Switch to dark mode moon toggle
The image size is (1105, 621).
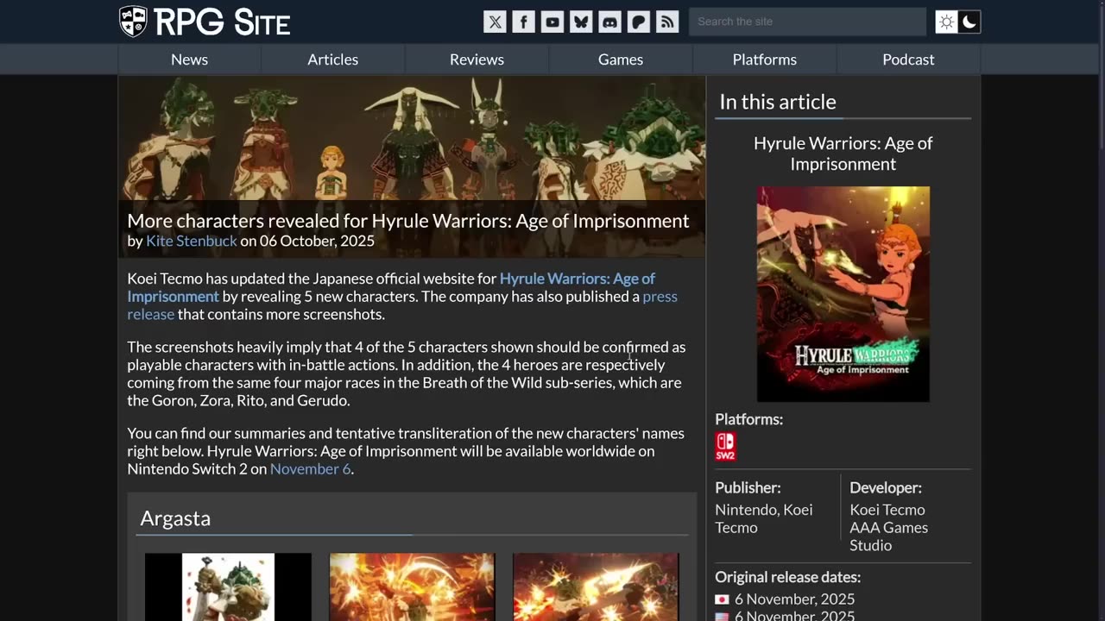click(969, 22)
